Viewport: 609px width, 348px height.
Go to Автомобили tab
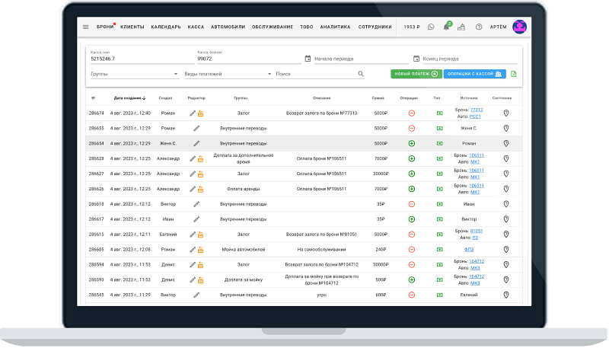point(228,27)
